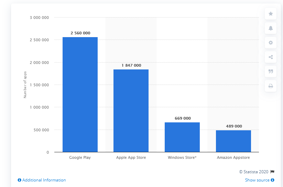This screenshot has height=187, width=283.
Task: Click the info icon before Additional Information
Action: (x=19, y=180)
